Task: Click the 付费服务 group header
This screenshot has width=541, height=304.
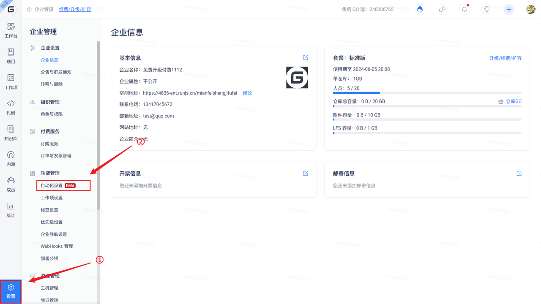Action: pos(50,132)
